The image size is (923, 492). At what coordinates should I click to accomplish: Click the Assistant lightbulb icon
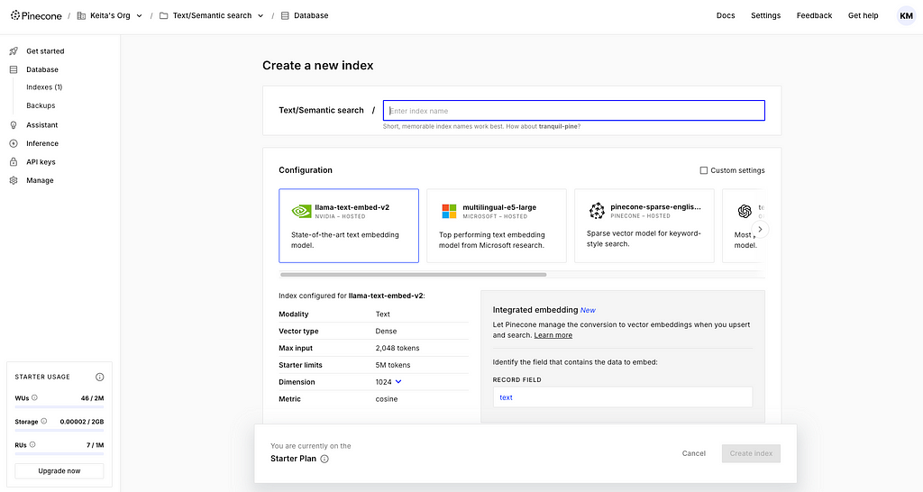[x=14, y=125]
